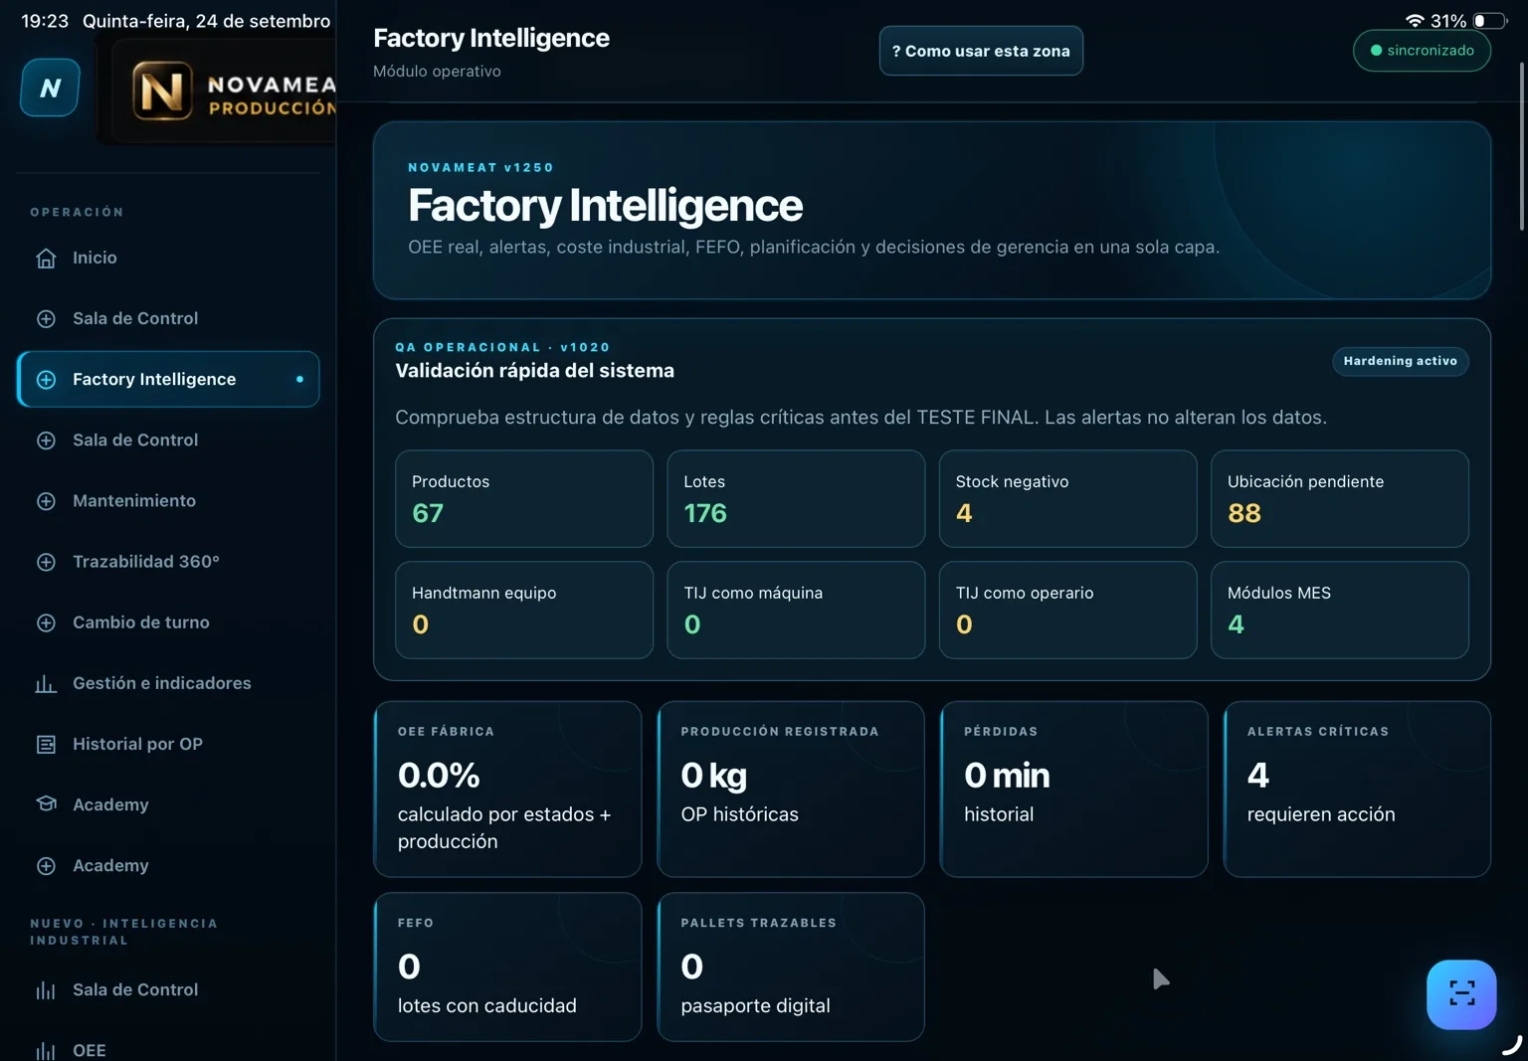The width and height of the screenshot is (1528, 1061).
Task: Open the Alertas Críticas KPI card
Action: 1357,790
